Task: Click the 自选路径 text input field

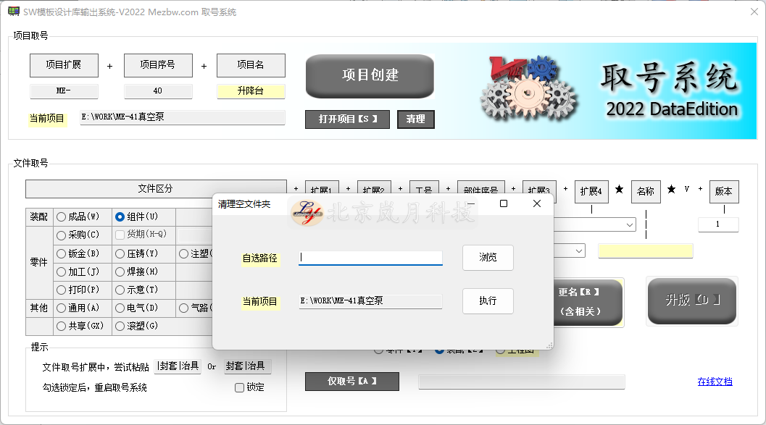Action: 370,258
